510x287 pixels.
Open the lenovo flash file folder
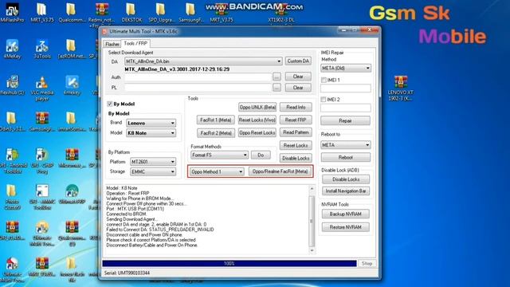click(x=72, y=270)
